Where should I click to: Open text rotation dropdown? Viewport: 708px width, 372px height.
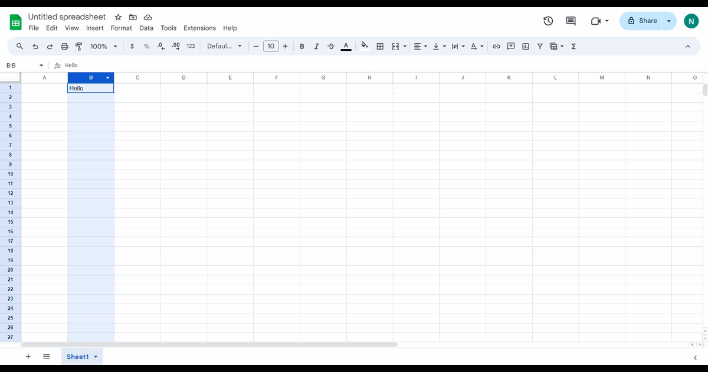pyautogui.click(x=477, y=46)
